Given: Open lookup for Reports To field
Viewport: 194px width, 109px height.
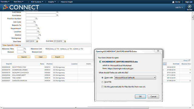Looking at the screenshot, I should pos(37,25).
